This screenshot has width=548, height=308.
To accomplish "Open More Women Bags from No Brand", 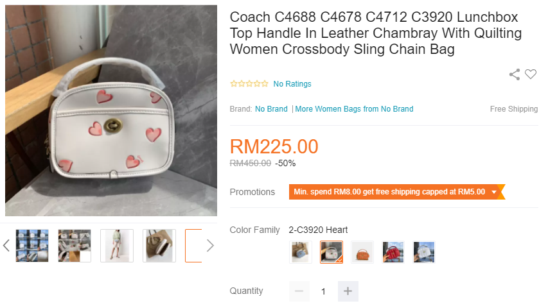I will tap(354, 109).
